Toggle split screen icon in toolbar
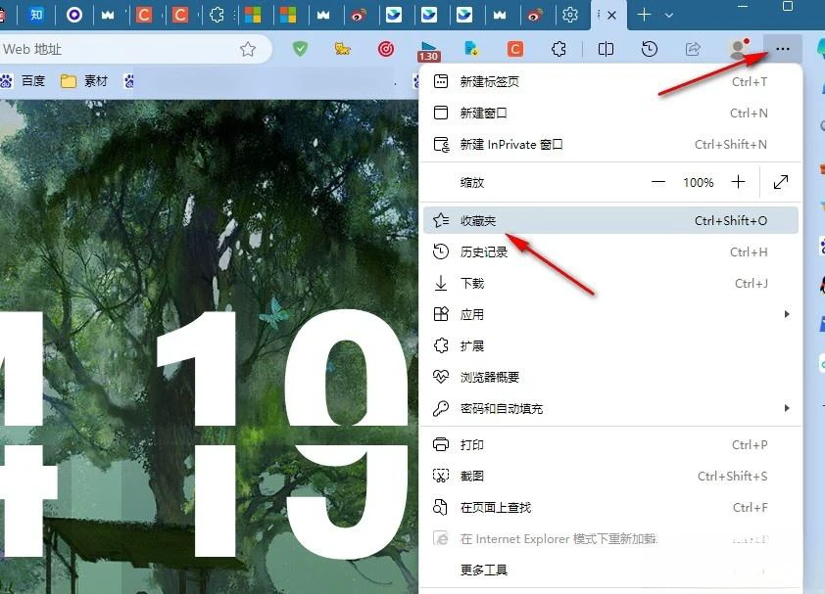This screenshot has height=594, width=825. pyautogui.click(x=606, y=49)
